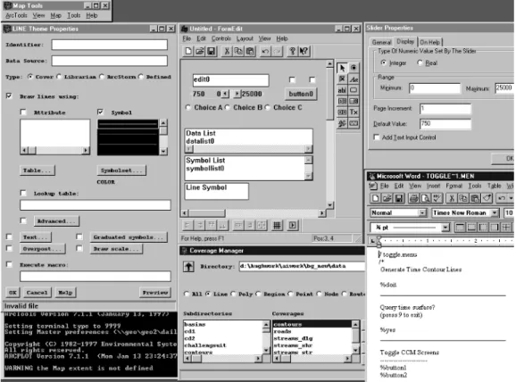Click New file icon in FormEdit toolbar
Viewport: 516px width, 382px height.
point(188,52)
